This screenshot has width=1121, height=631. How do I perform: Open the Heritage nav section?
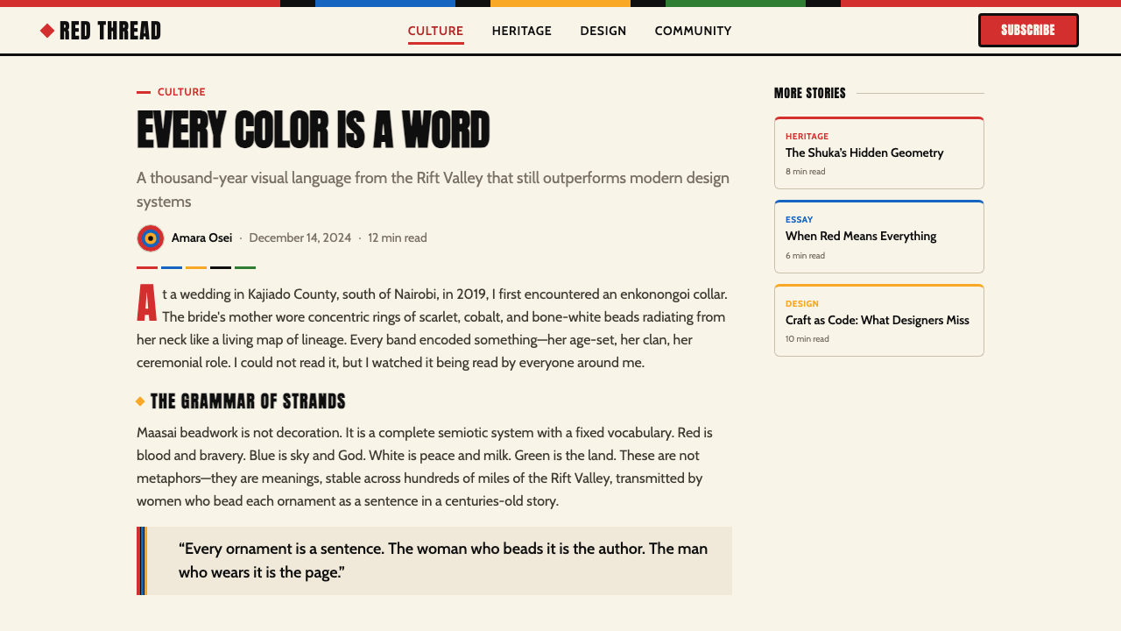[x=522, y=31]
